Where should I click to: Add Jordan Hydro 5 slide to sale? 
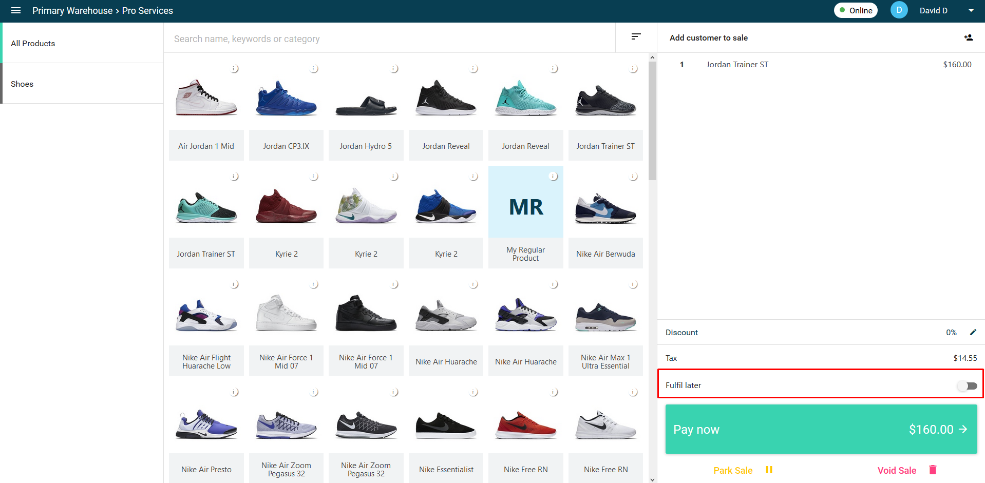(366, 112)
